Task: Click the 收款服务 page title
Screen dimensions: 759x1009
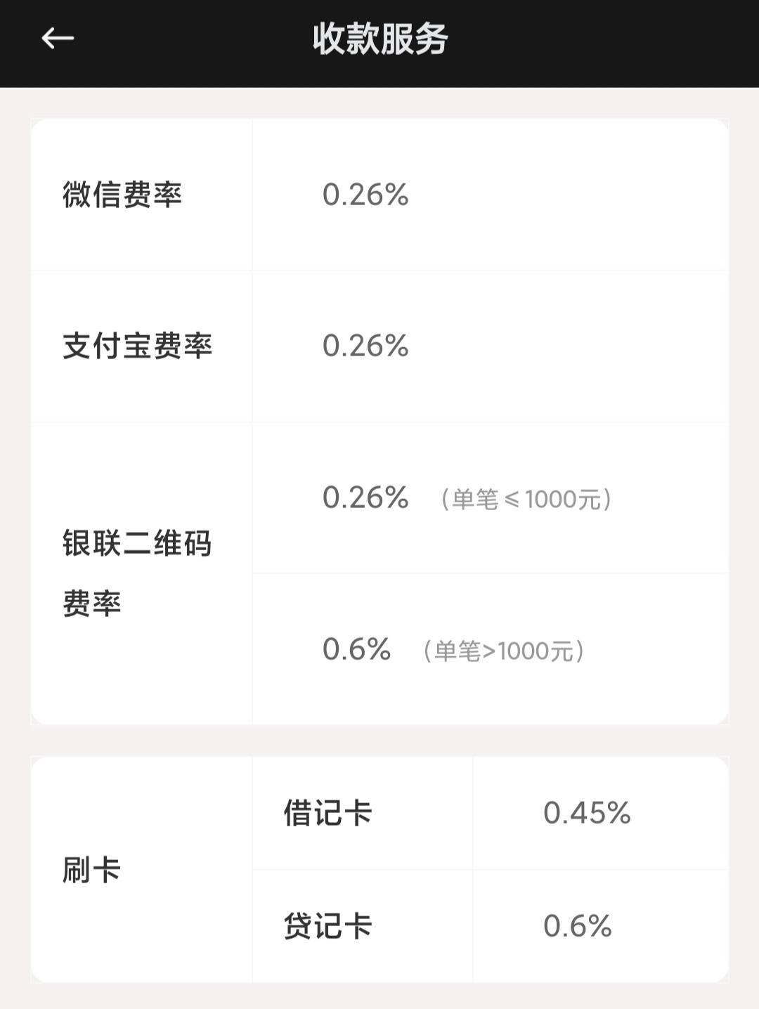Action: 380,39
